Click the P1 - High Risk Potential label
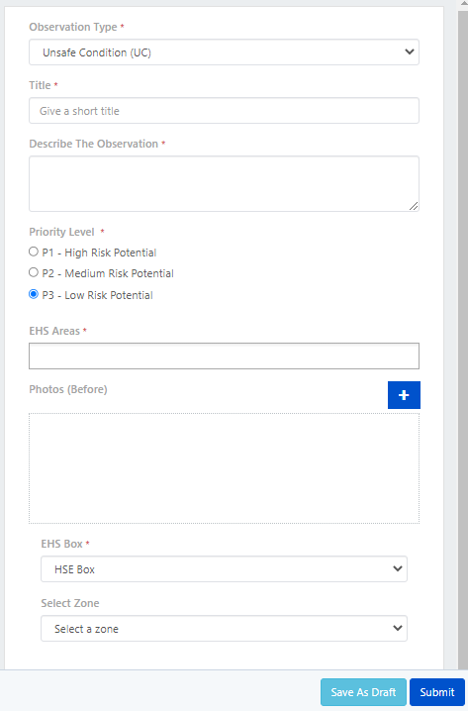Viewport: 468px width, 711px height. tap(99, 253)
